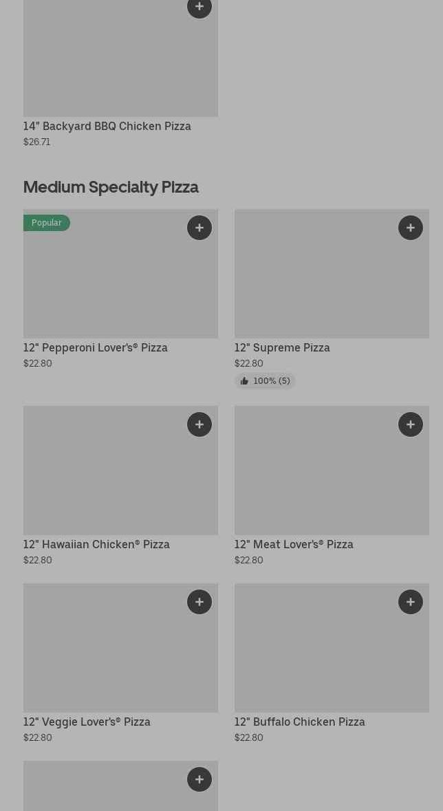Image resolution: width=443 pixels, height=811 pixels.
Task: Select the 12" Meat Lover's Pizza name
Action: coord(294,544)
